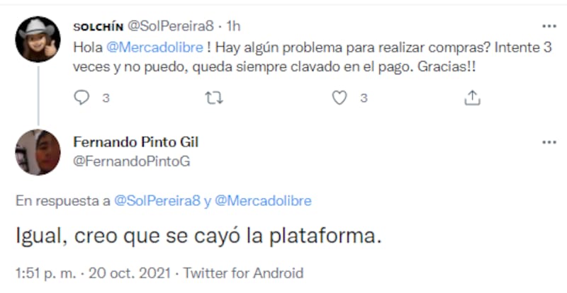Click the 1h timestamp on Solchín's tweet
The width and height of the screenshot is (567, 293).
point(233,26)
